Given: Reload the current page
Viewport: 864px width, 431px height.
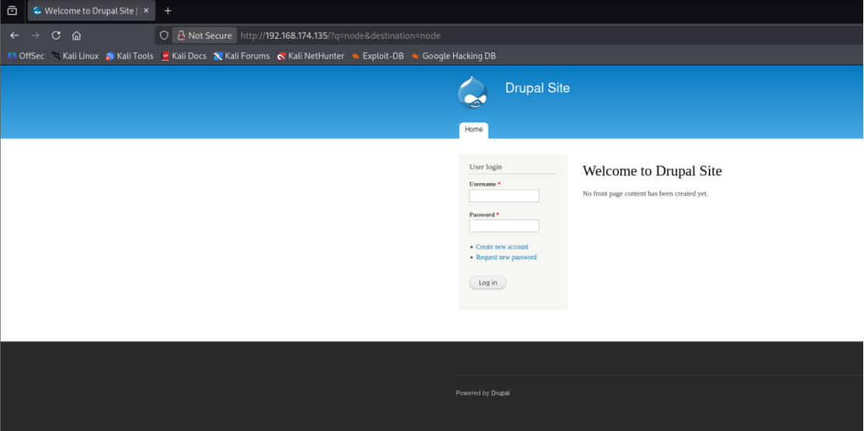Looking at the screenshot, I should coord(55,36).
